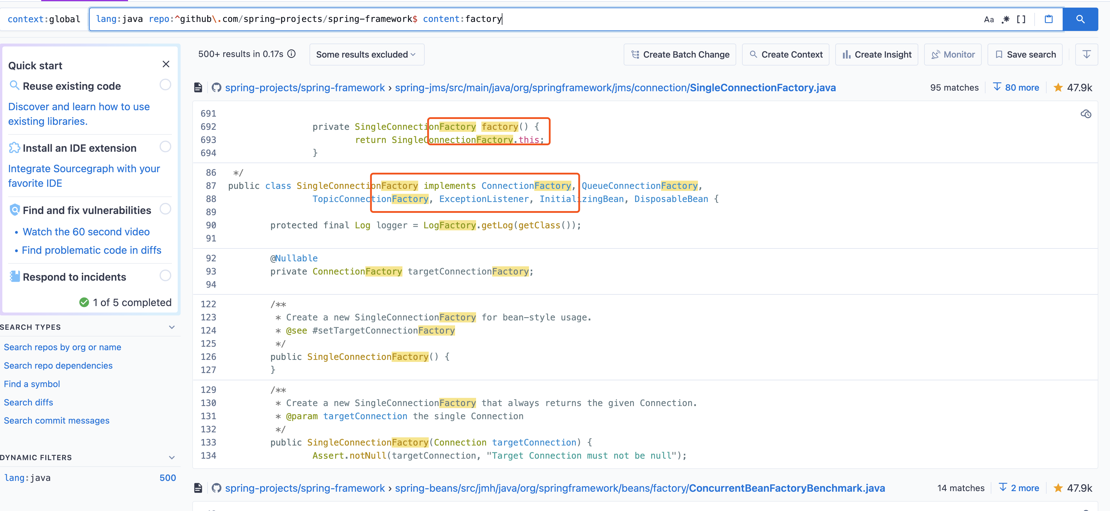Click star icon on SingleConnectionFactory result
This screenshot has width=1110, height=511.
pos(1058,87)
